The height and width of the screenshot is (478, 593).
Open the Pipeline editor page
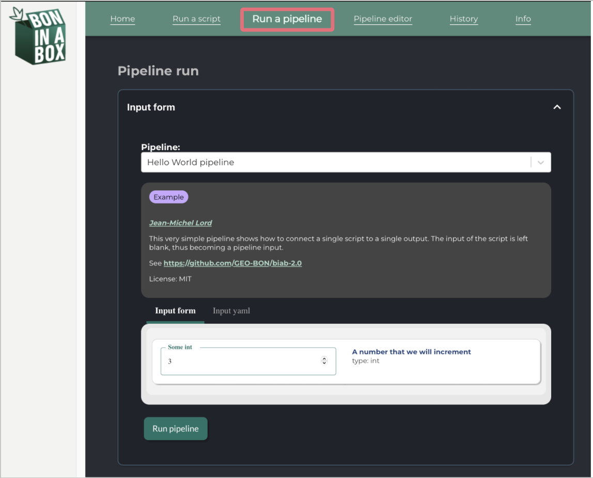pos(383,19)
